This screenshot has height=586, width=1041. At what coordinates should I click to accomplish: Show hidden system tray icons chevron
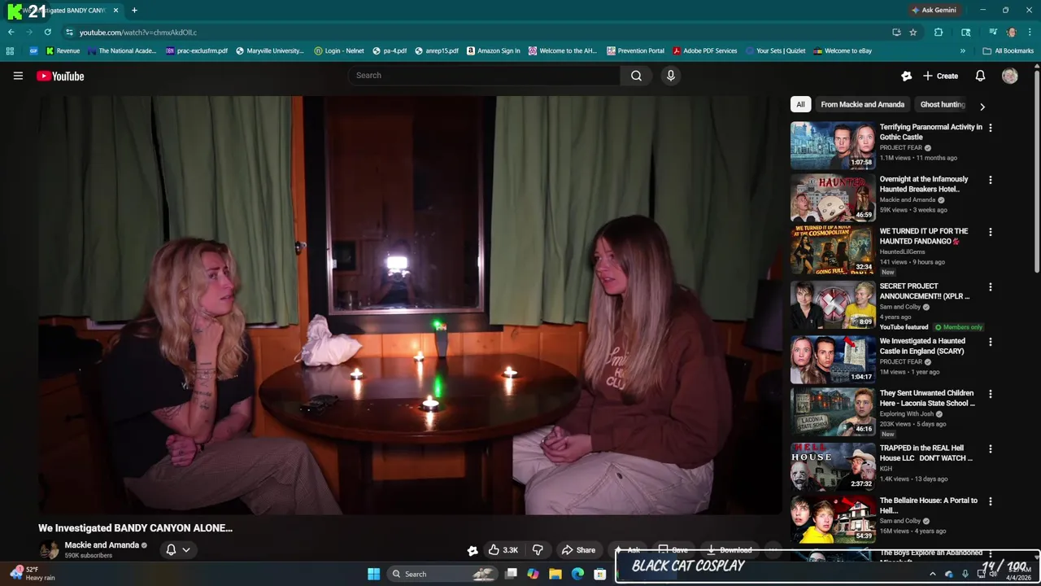click(x=933, y=574)
